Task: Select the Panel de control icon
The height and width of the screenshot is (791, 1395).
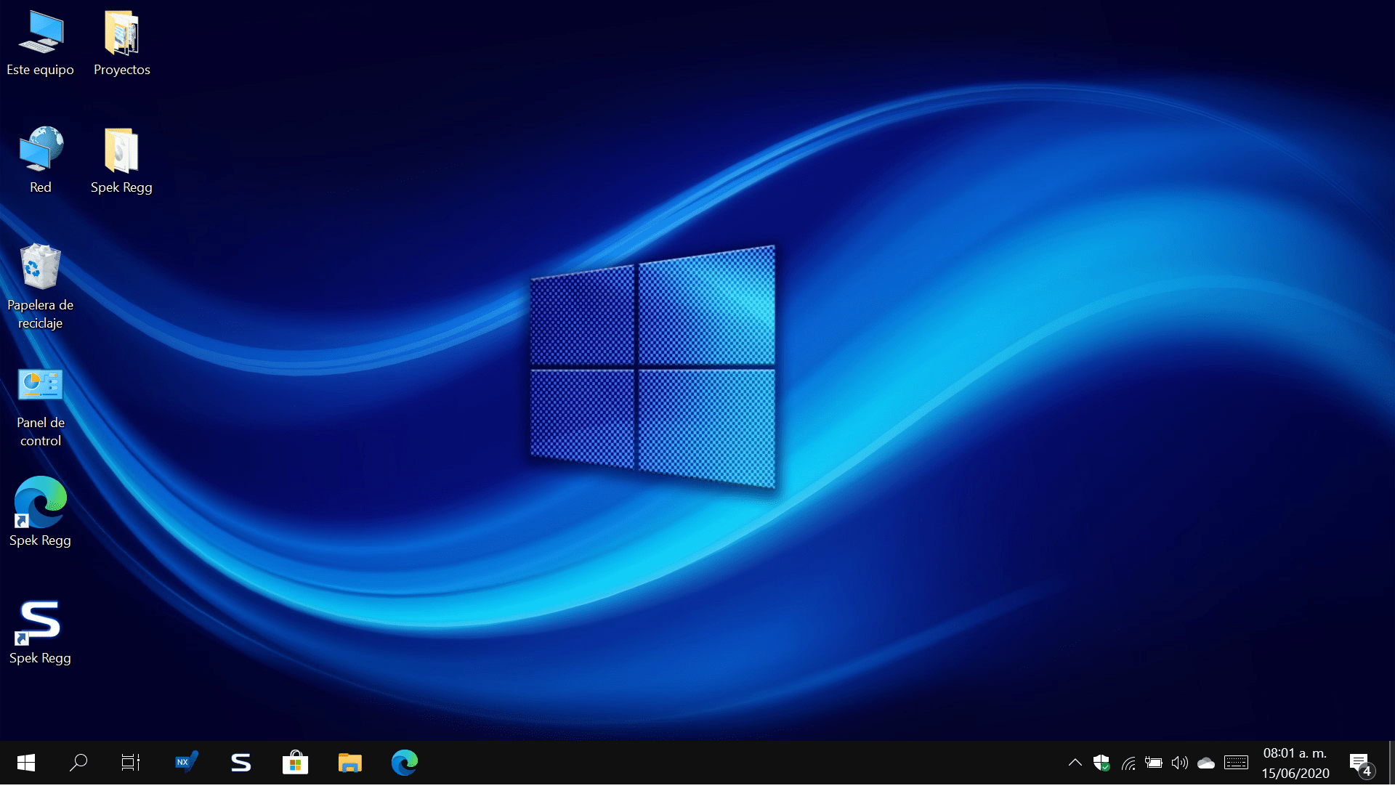Action: tap(41, 386)
